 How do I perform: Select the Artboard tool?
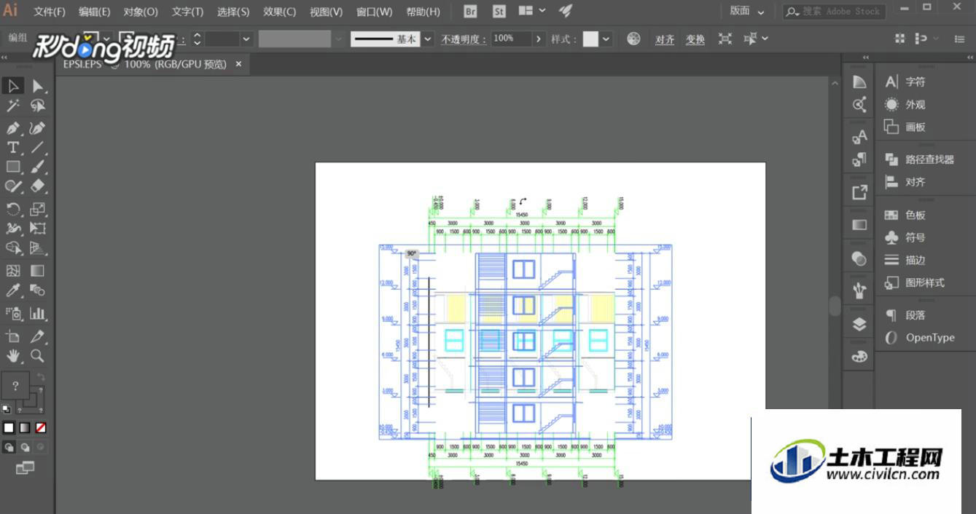pos(13,336)
